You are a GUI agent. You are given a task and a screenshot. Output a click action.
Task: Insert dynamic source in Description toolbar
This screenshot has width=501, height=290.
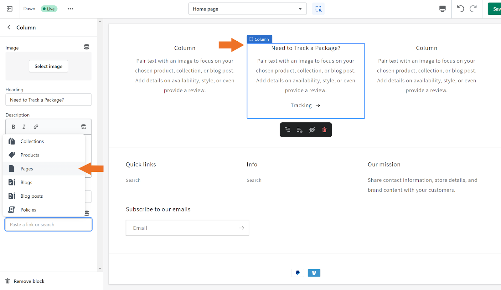coord(84,127)
